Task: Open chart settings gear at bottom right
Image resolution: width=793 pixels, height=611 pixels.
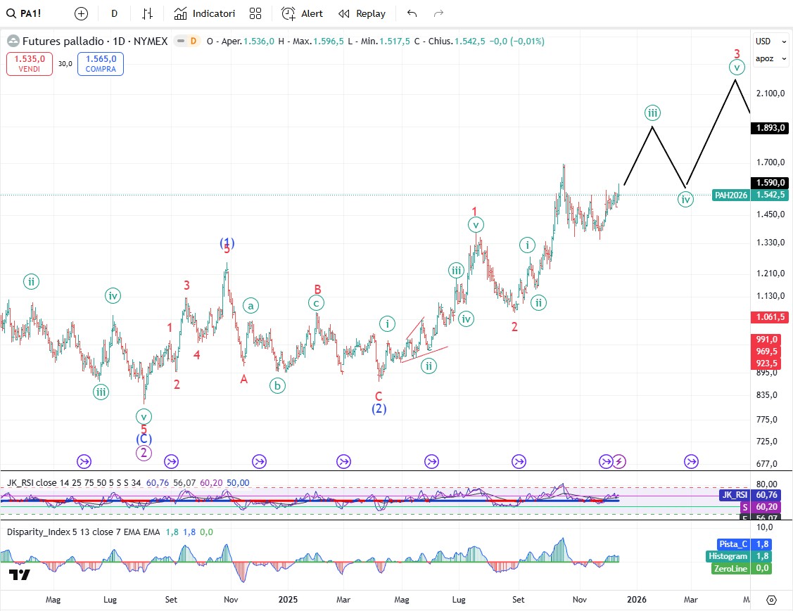Action: (x=771, y=600)
